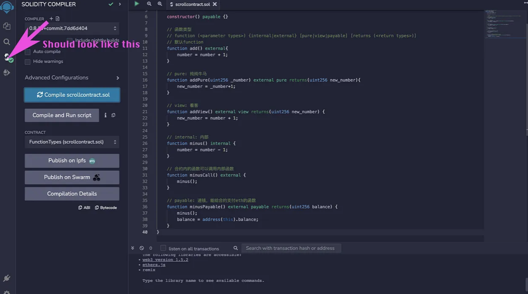Screen dimensions: 528x294
Task: Toggle listen on all transactions checkbox
Action: point(163,248)
